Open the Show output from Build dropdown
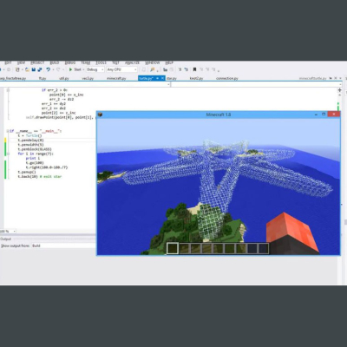 [63, 246]
